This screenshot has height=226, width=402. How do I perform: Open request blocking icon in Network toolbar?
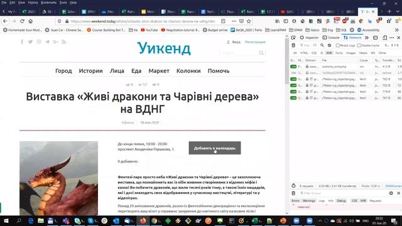(x=329, y=45)
